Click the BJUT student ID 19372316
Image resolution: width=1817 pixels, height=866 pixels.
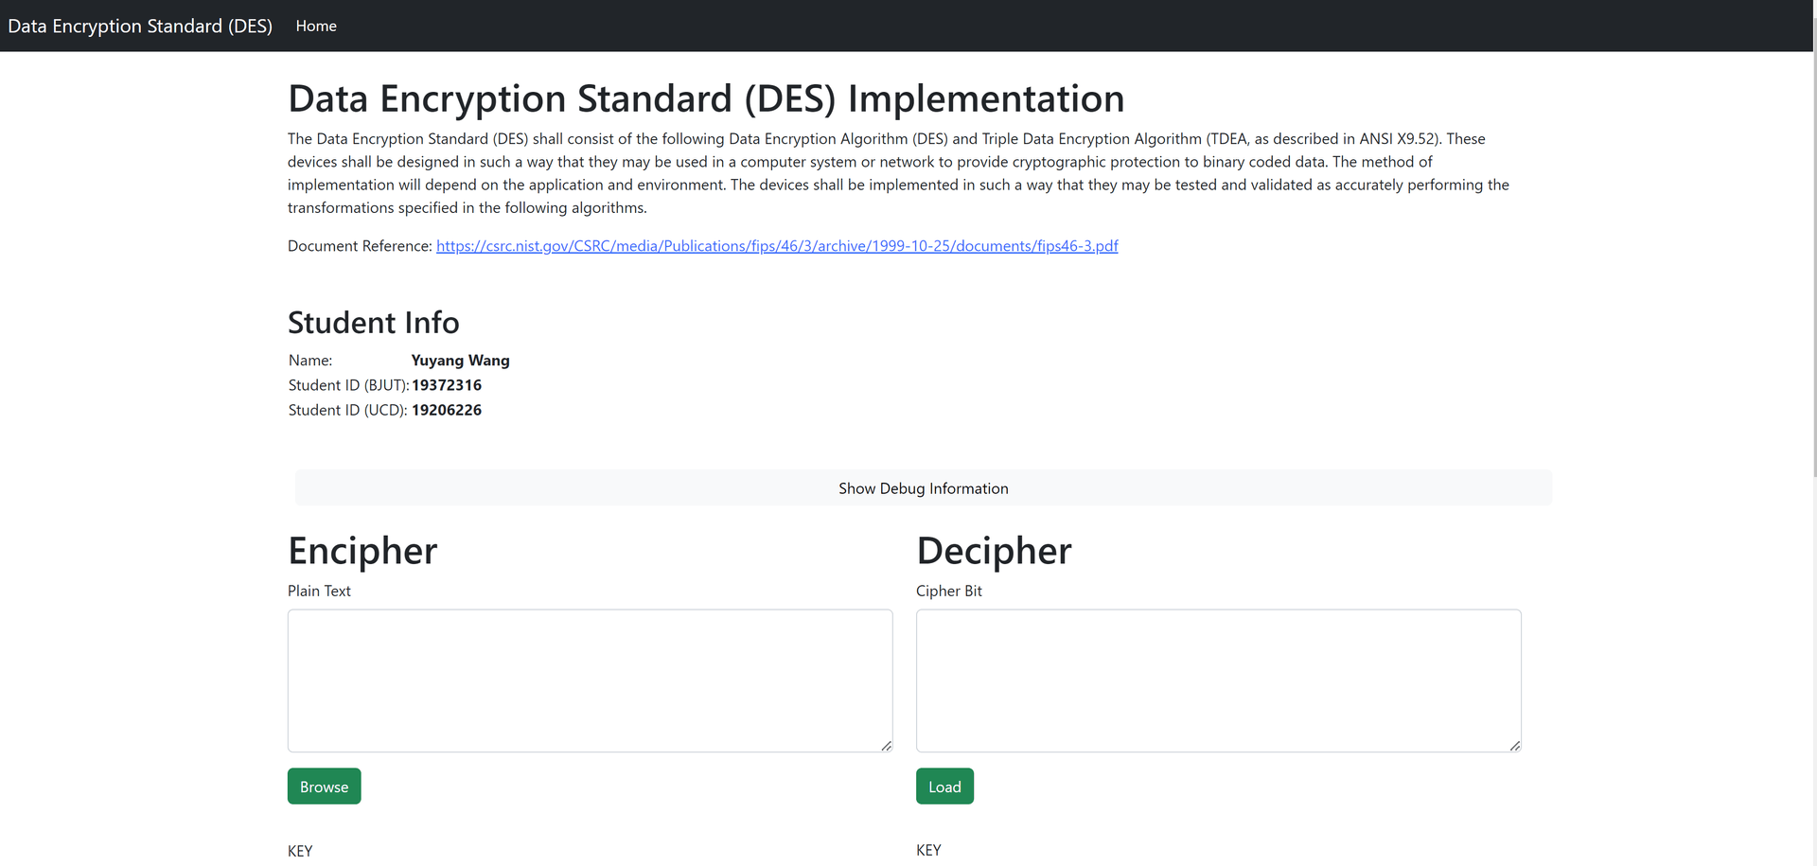tap(447, 385)
